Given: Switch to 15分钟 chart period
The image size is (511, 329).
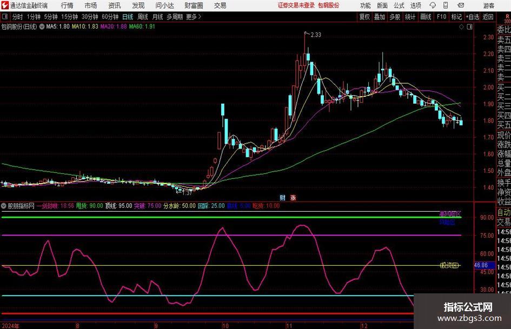Looking at the screenshot, I should pos(70,17).
